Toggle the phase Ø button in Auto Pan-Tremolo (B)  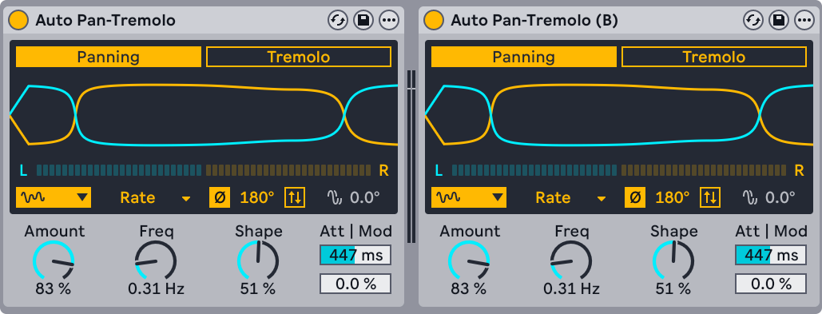(x=635, y=197)
